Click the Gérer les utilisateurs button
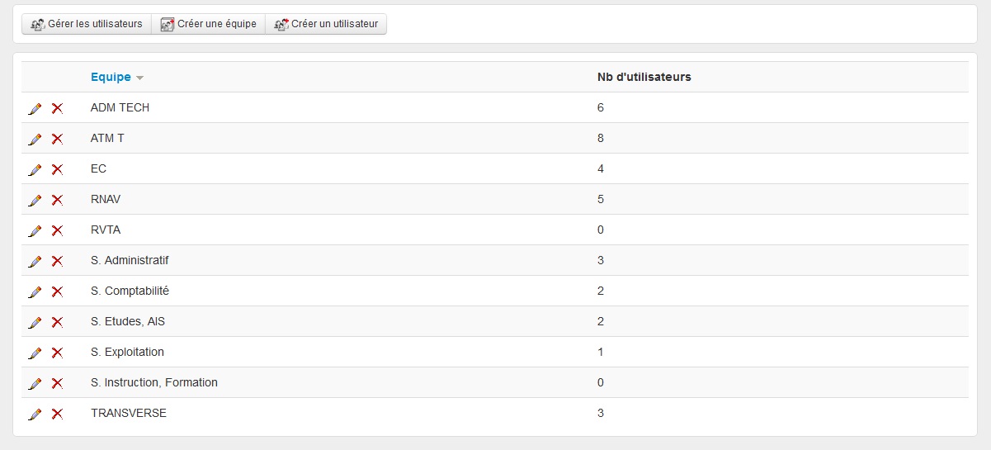Screen dimensions: 991x450 coord(87,24)
